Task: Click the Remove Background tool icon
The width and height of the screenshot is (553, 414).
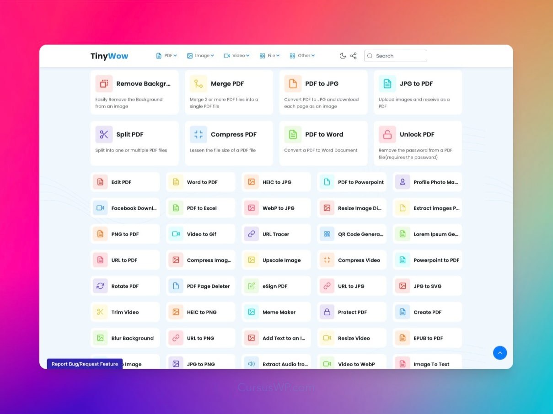Action: (104, 84)
